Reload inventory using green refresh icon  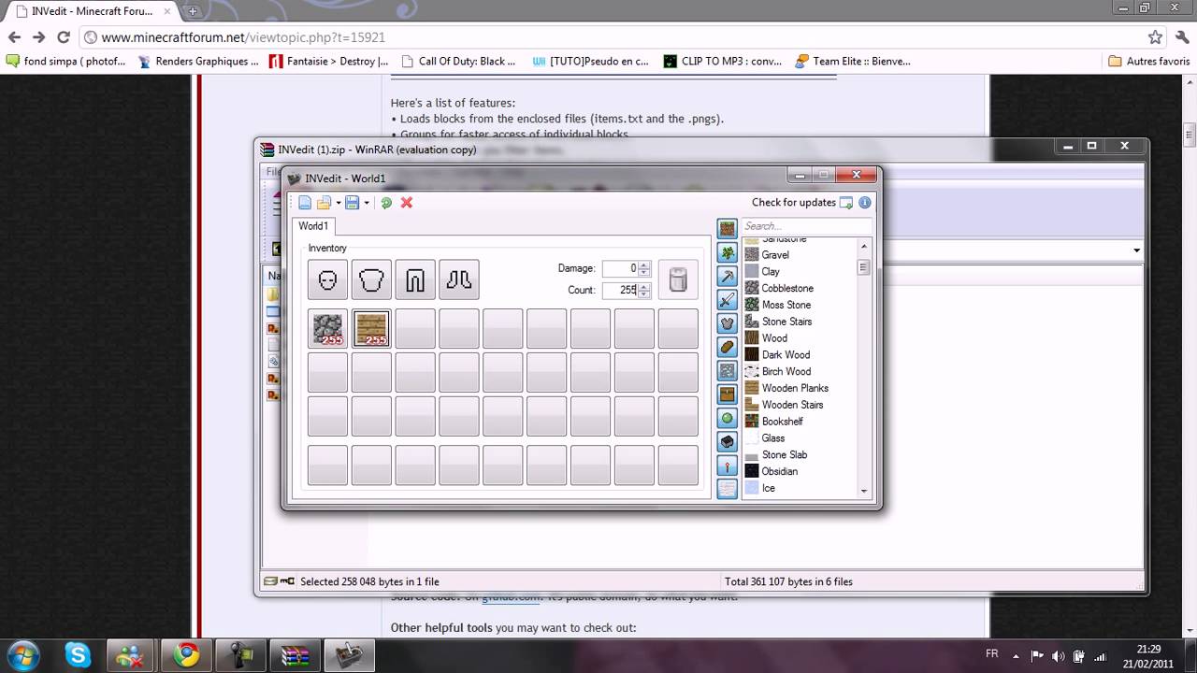(x=386, y=203)
